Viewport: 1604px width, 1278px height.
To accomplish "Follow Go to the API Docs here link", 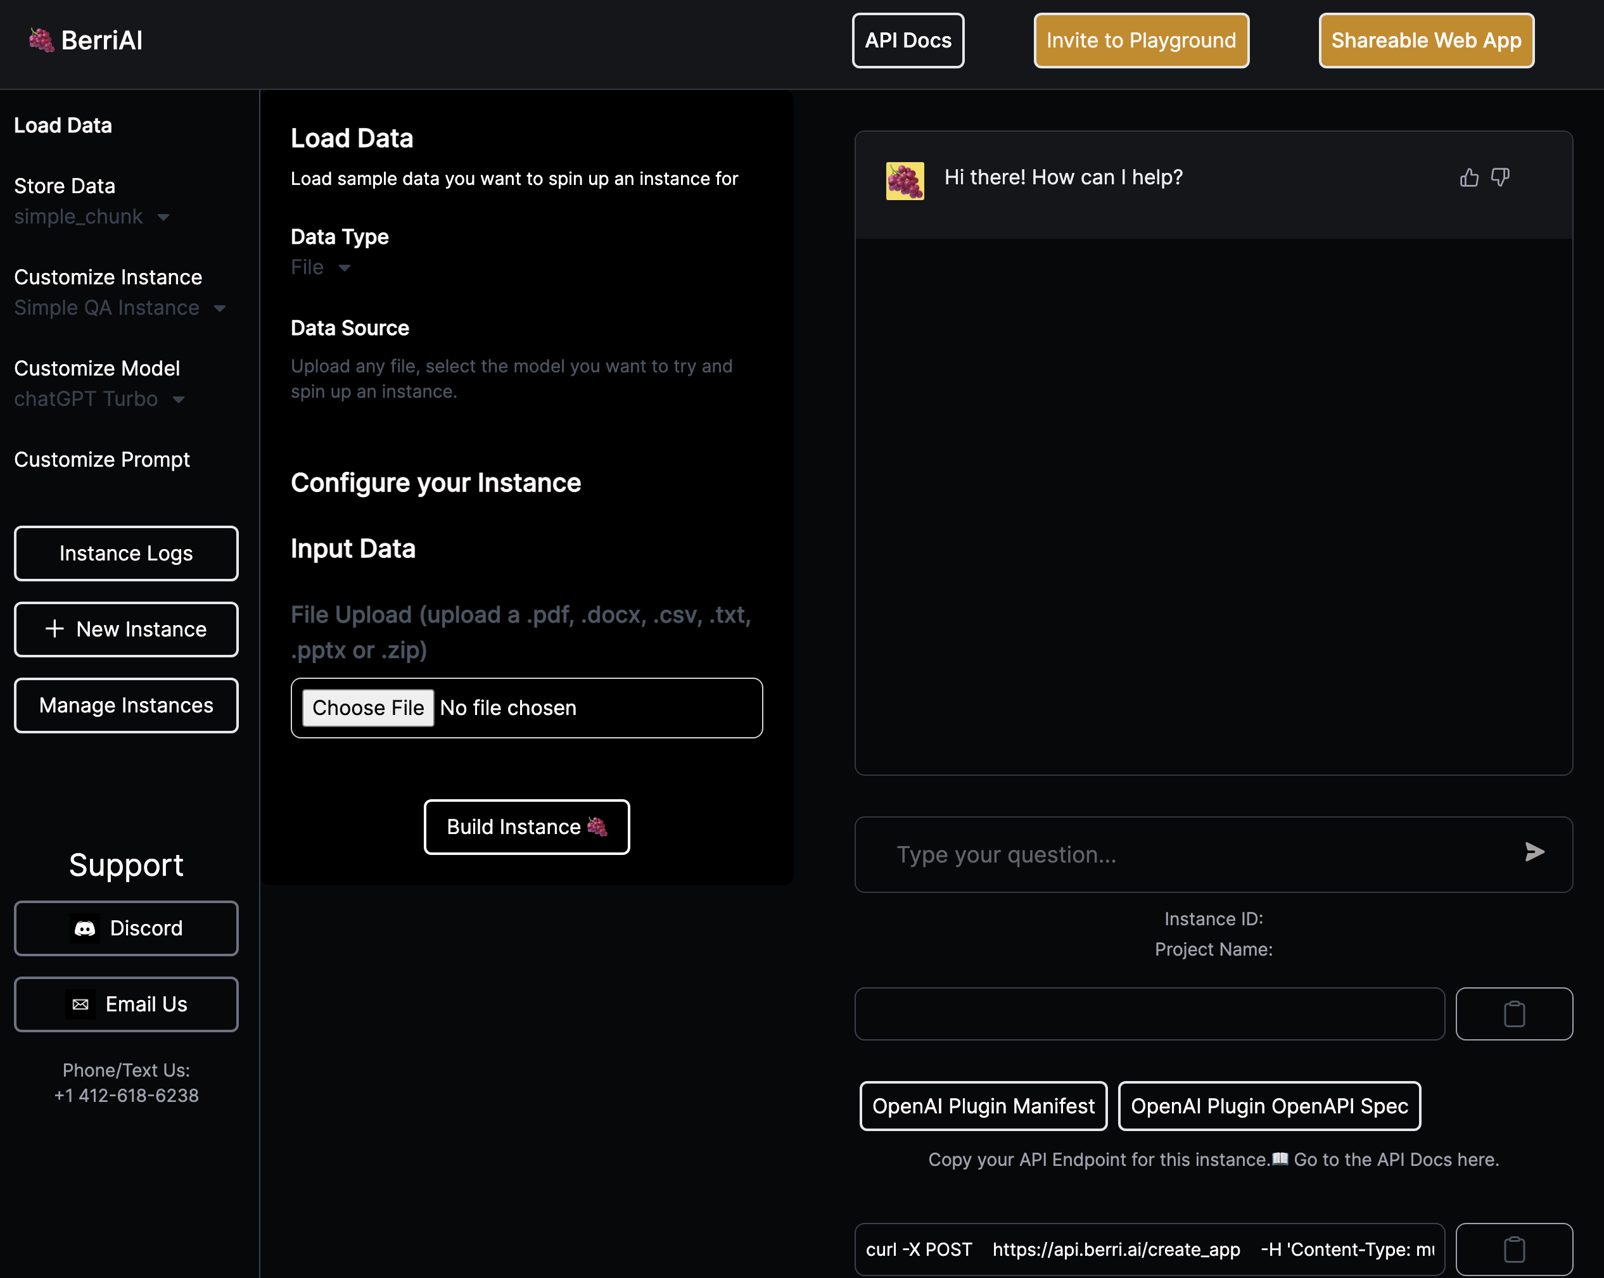I will [x=1396, y=1159].
